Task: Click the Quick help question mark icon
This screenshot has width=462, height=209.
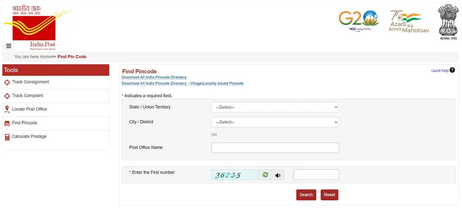Action: pos(452,70)
